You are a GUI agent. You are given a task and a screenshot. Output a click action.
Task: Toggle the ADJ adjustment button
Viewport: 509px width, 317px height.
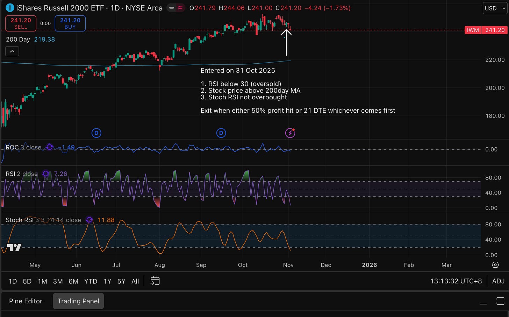click(498, 281)
